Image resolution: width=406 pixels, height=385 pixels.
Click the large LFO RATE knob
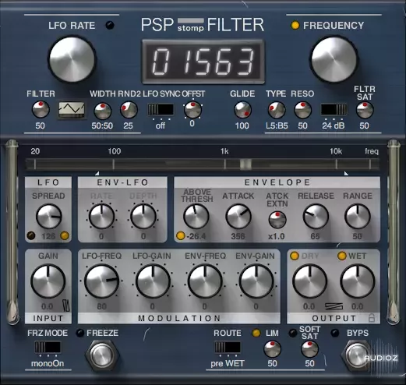pyautogui.click(x=72, y=59)
